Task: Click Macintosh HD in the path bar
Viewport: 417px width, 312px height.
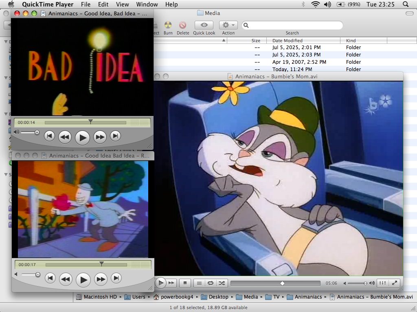Action: pyautogui.click(x=97, y=297)
